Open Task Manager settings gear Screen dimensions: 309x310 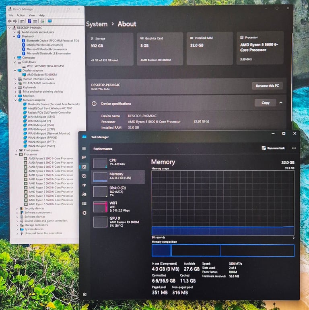[x=84, y=294]
